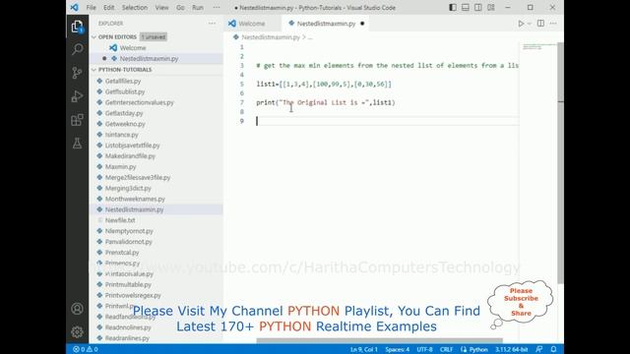Click the editor minimap preview

click(x=537, y=47)
